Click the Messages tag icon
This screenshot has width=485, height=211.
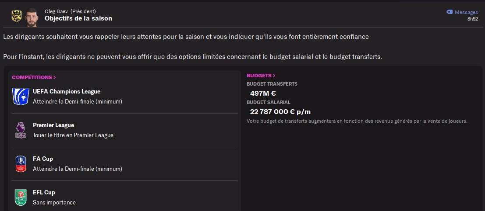coord(450,12)
